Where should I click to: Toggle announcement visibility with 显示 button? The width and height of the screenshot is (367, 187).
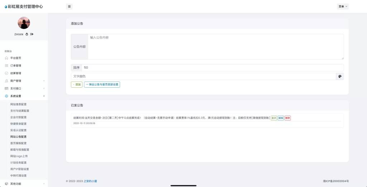click(273, 118)
